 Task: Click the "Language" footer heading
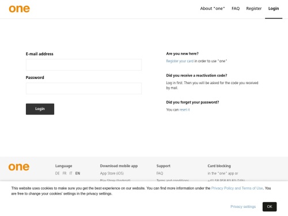[63, 166]
